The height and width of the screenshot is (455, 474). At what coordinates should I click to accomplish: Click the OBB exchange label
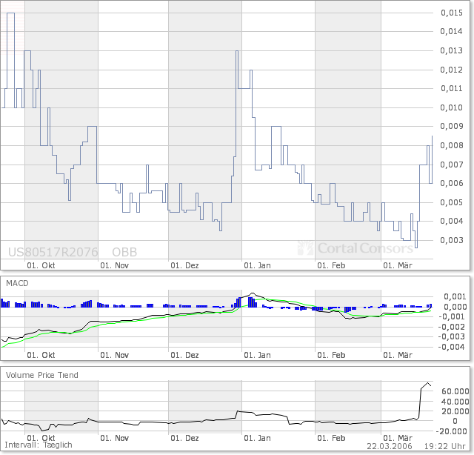124,252
